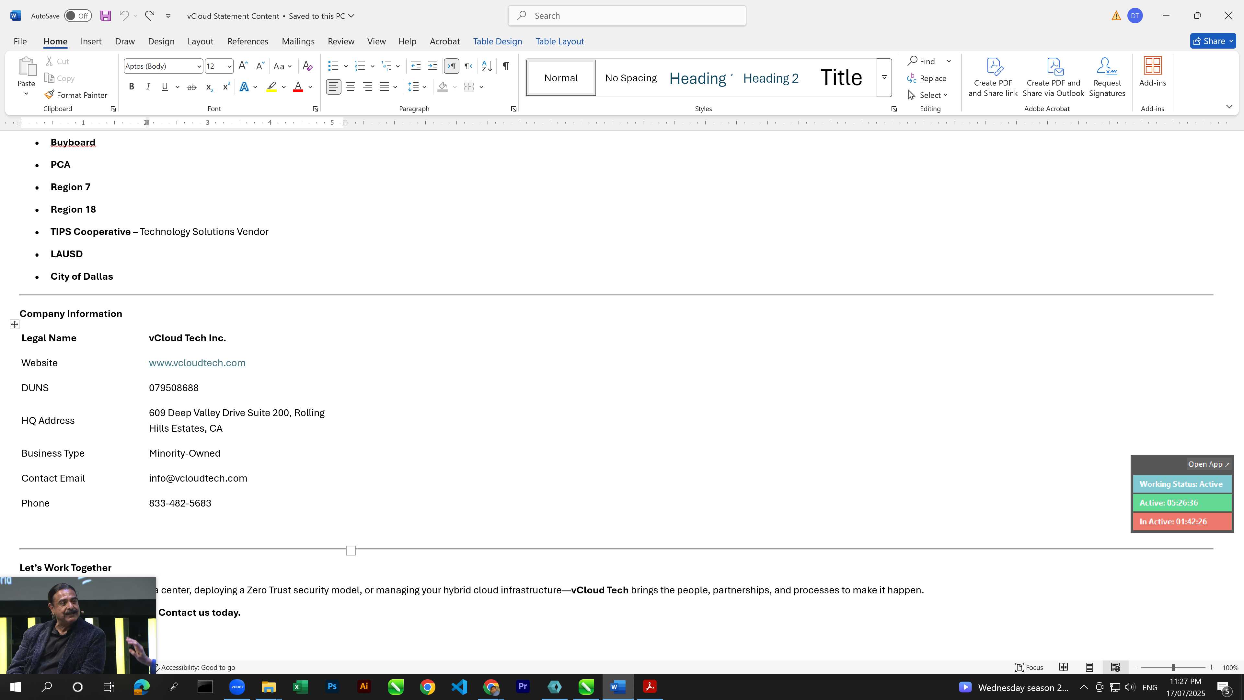Viewport: 1244px width, 700px height.
Task: Expand bullet library dropdown arrow
Action: (346, 66)
